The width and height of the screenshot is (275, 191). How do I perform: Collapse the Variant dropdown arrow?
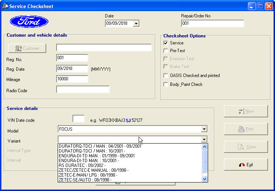pos(204,140)
